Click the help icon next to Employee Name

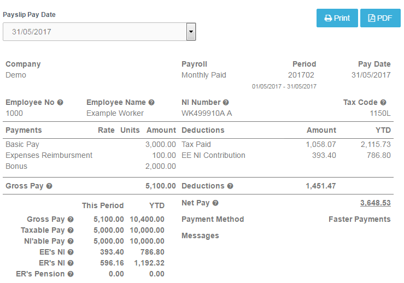[151, 103]
